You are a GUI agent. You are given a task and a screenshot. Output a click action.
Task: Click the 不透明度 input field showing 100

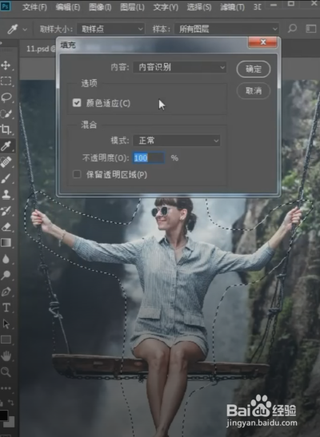click(x=149, y=158)
